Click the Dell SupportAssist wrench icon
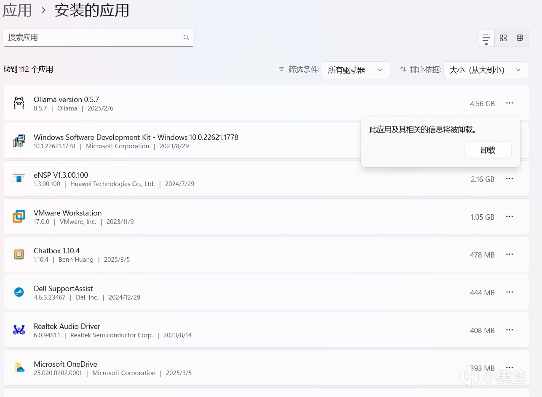The image size is (542, 397). click(19, 292)
